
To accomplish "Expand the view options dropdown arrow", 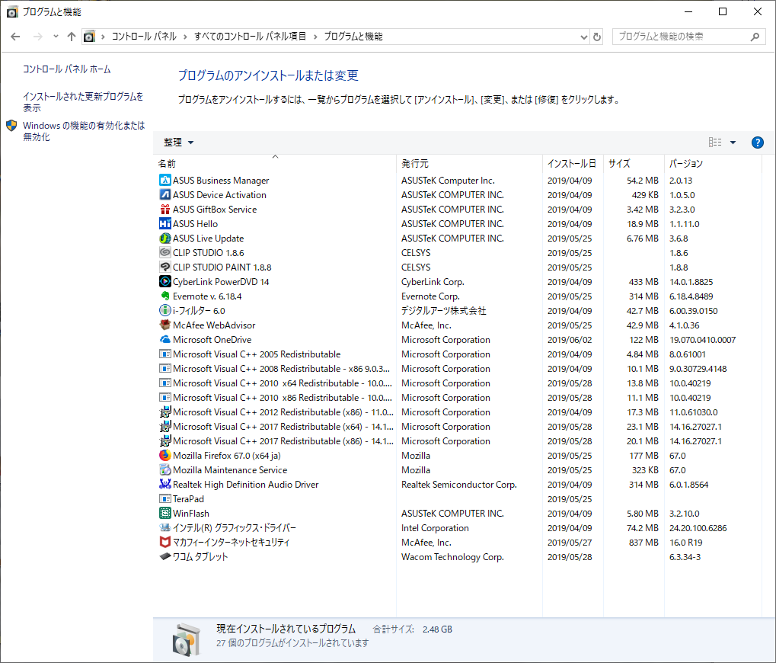I will pos(733,143).
